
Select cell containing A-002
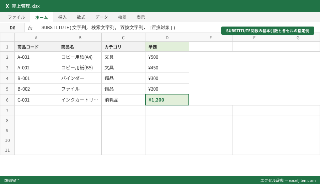(36, 68)
